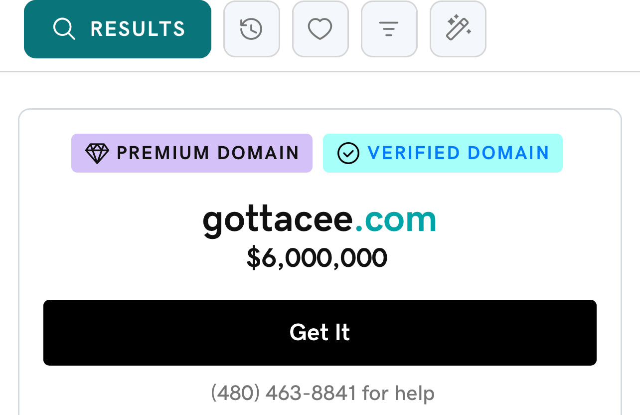The width and height of the screenshot is (640, 415).
Task: Click the RESULTS text label
Action: (x=138, y=29)
